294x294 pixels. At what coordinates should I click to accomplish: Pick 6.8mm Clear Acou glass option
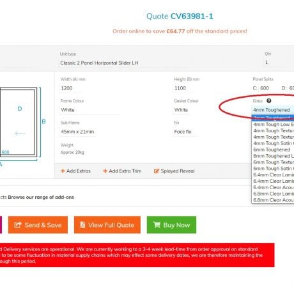coord(273,200)
